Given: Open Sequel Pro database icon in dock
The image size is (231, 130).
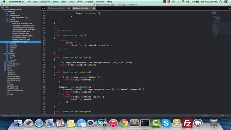Looking at the screenshot, I should pyautogui.click(x=176, y=123).
